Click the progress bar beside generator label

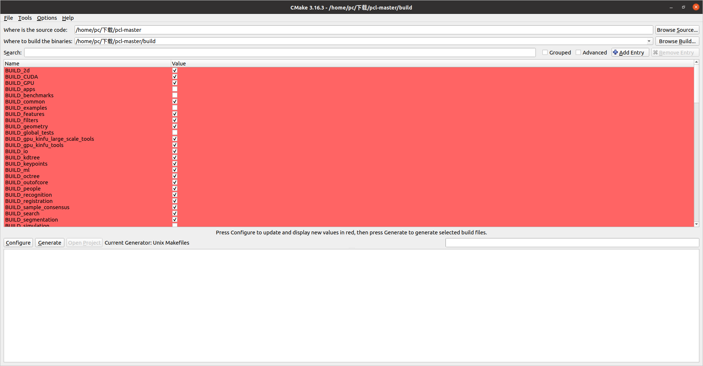tap(572, 243)
